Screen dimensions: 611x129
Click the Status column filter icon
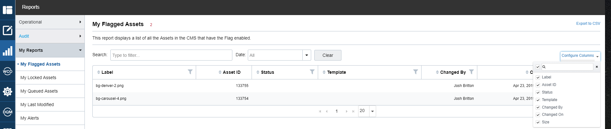click(x=312, y=72)
